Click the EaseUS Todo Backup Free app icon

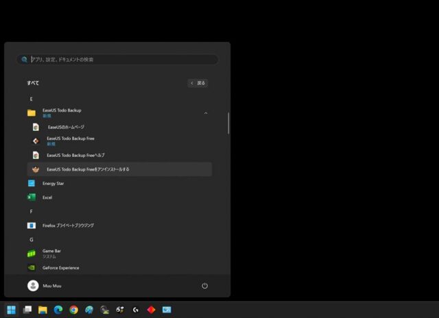36,141
